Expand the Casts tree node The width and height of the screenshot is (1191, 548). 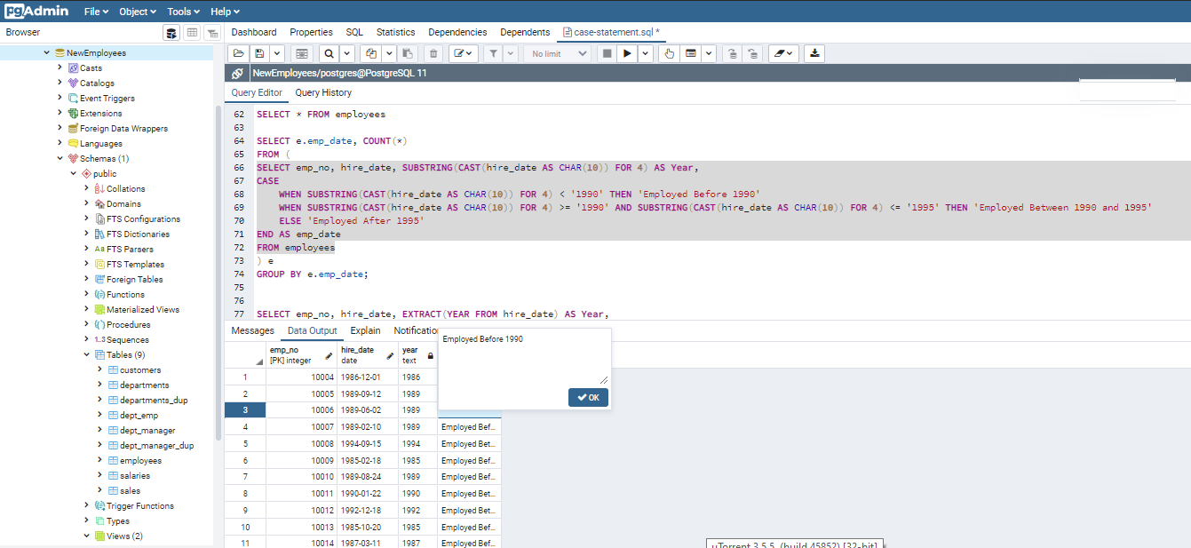click(60, 68)
